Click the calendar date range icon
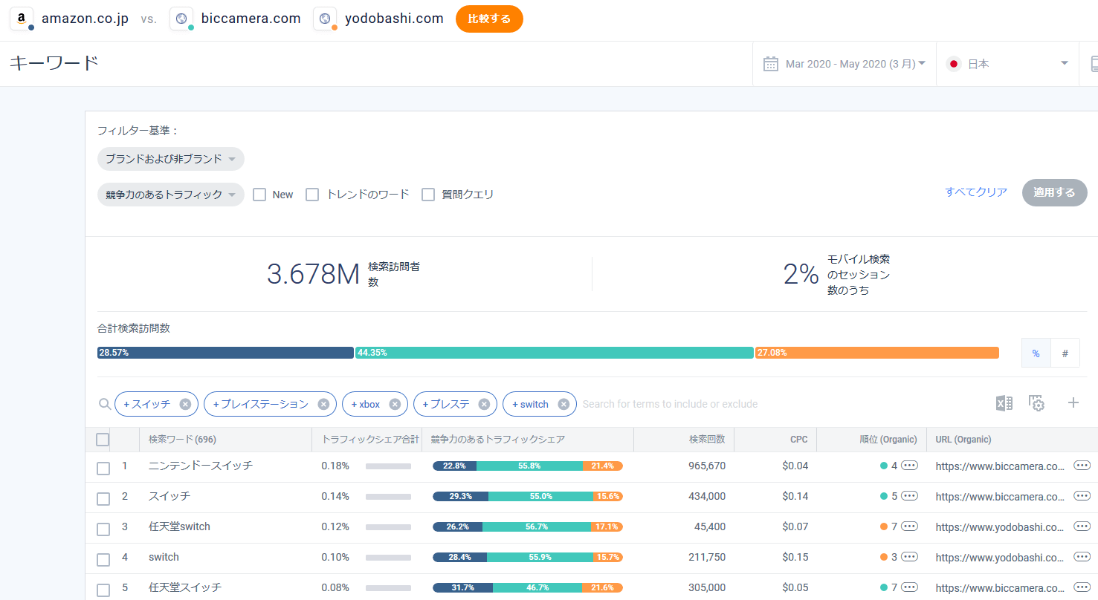The width and height of the screenshot is (1098, 600). tap(771, 64)
